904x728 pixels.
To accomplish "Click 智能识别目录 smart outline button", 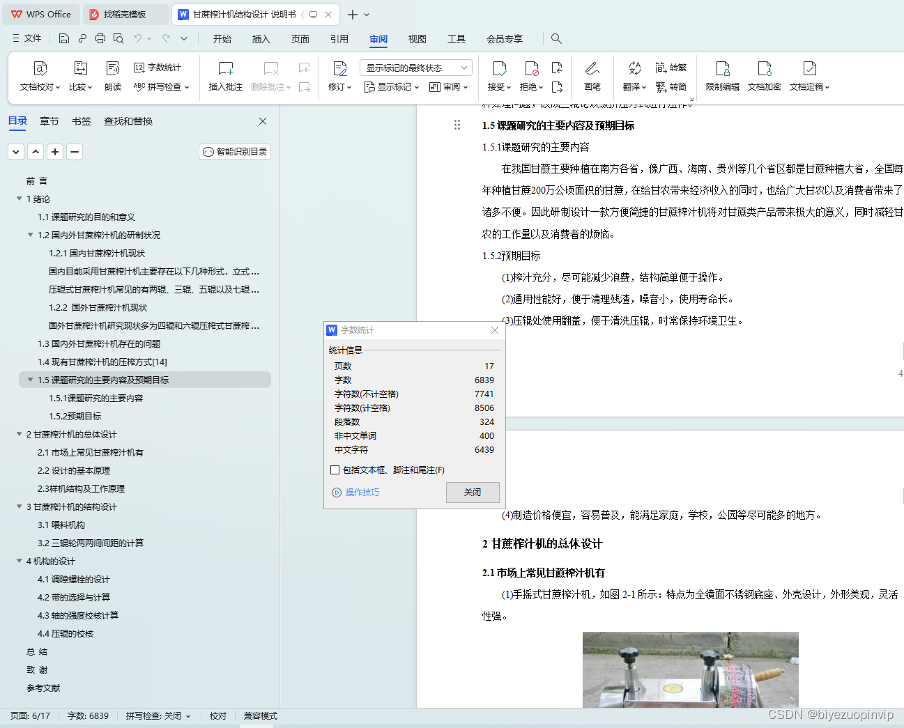I will click(235, 152).
